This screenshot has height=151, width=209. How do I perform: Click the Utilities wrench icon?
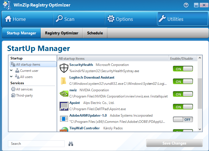162,19
